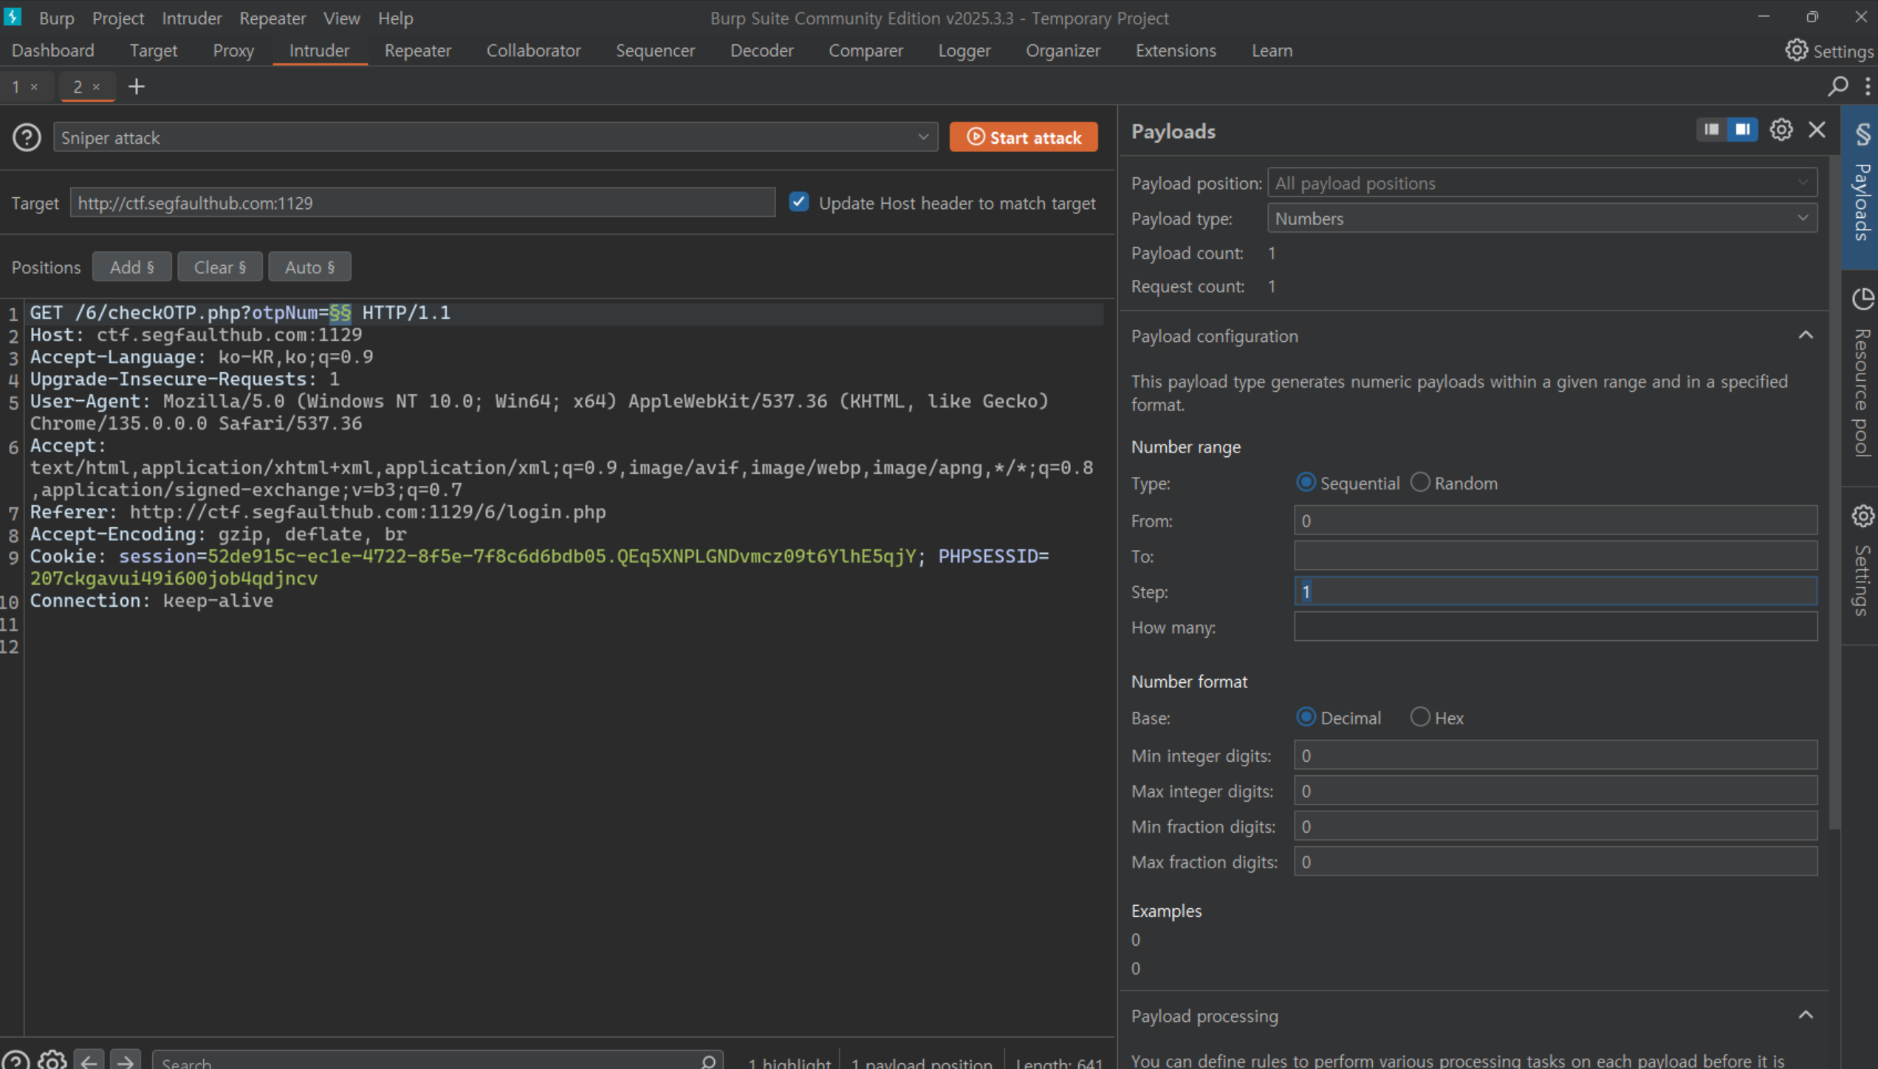Click the How many field
This screenshot has width=1878, height=1069.
(1555, 627)
